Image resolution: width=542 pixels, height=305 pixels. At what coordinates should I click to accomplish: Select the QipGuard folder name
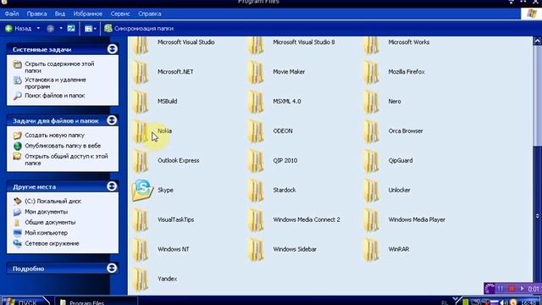pos(401,161)
